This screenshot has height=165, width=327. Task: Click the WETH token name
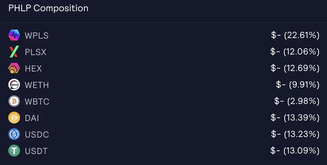point(37,85)
